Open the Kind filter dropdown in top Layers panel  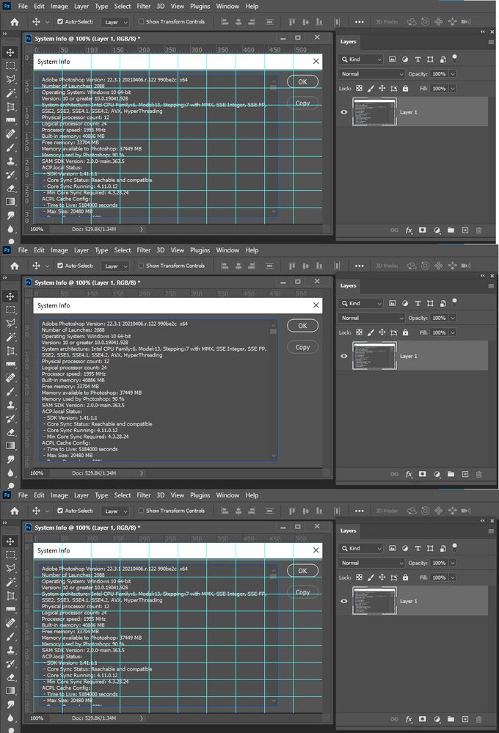click(361, 59)
